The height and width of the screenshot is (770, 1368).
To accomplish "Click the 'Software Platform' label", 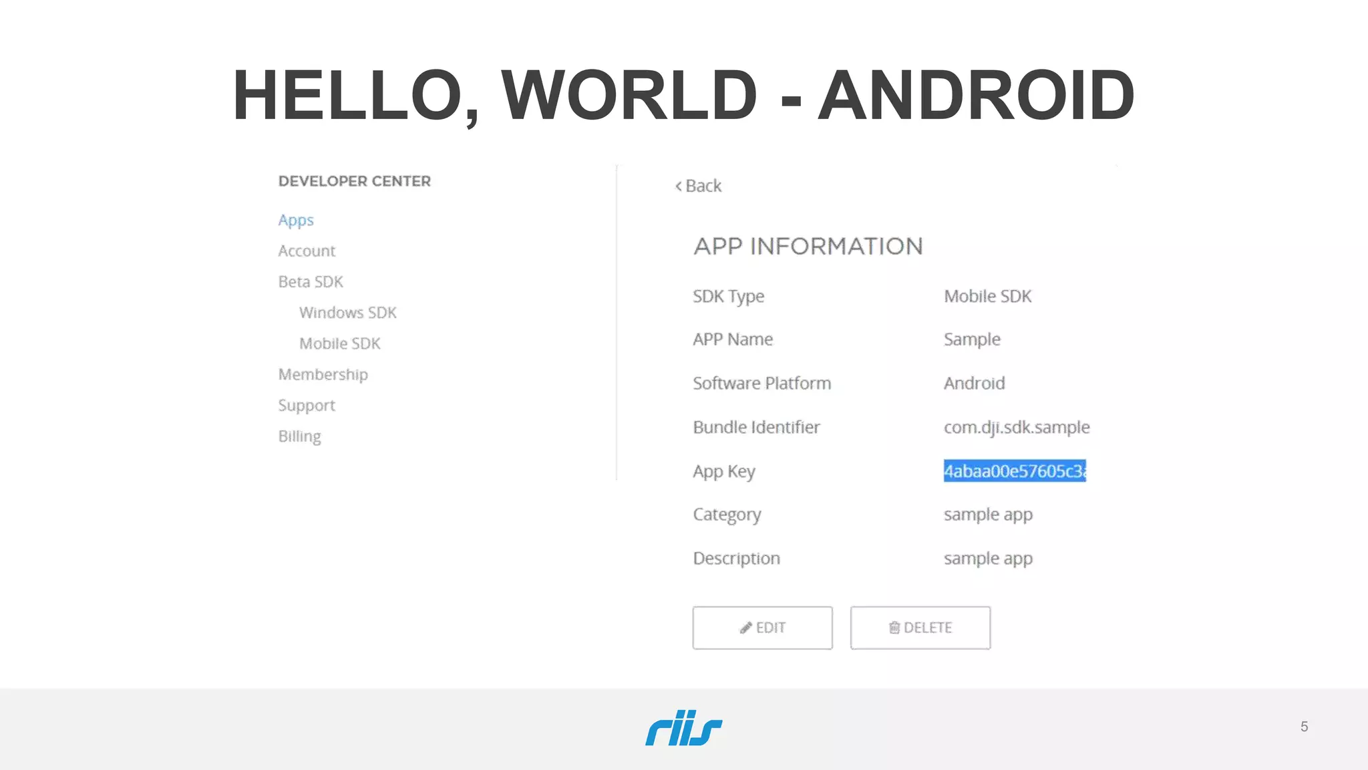I will tap(761, 383).
